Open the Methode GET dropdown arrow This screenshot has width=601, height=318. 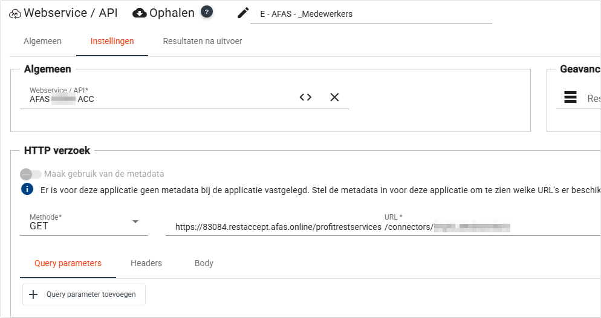pyautogui.click(x=135, y=221)
